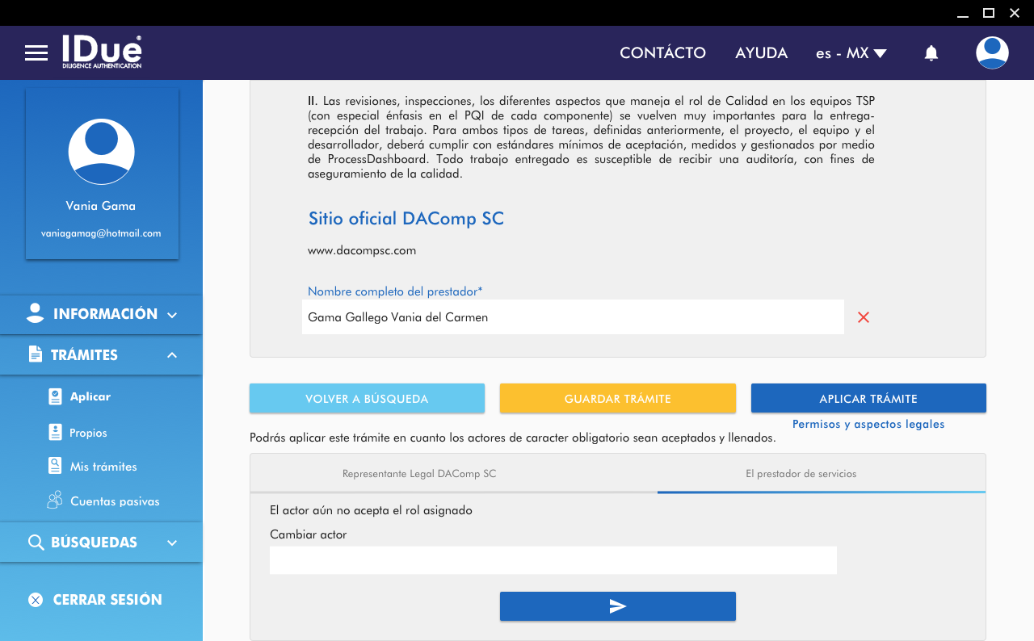The width and height of the screenshot is (1034, 641).
Task: Select the El prestador de servicios tab
Action: 801,474
